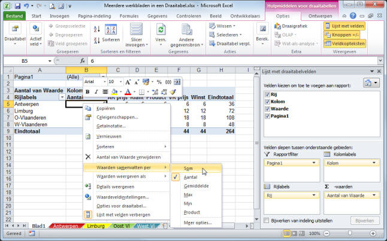
Task: Sort ascending A to Z icon
Action: click(97, 29)
